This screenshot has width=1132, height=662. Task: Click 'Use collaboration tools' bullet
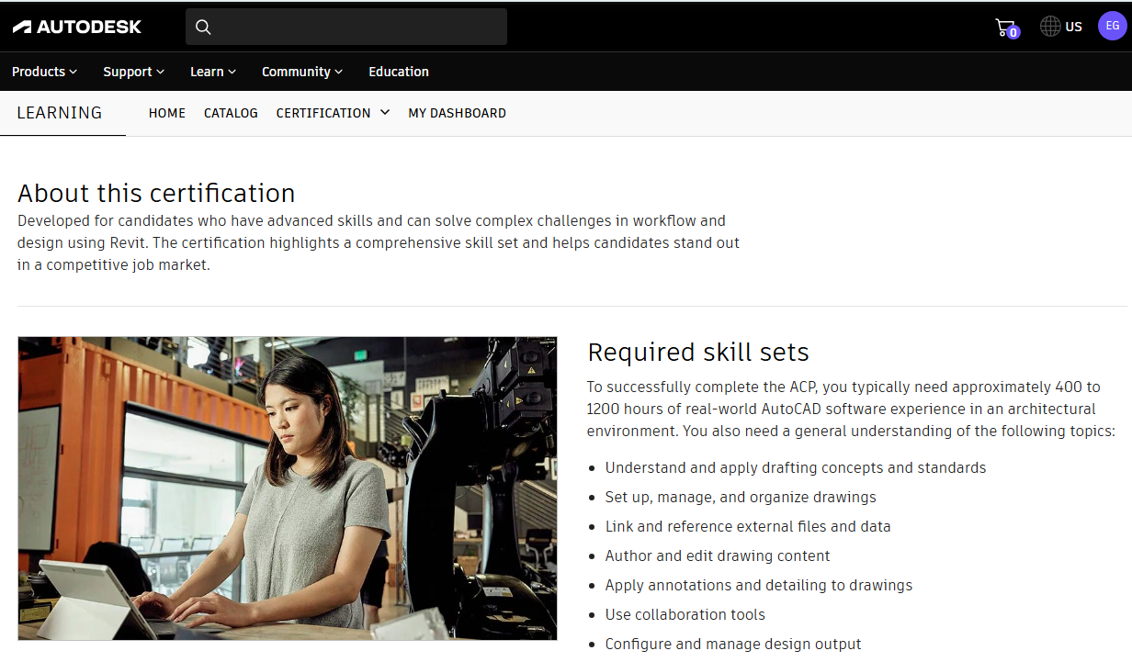click(685, 615)
